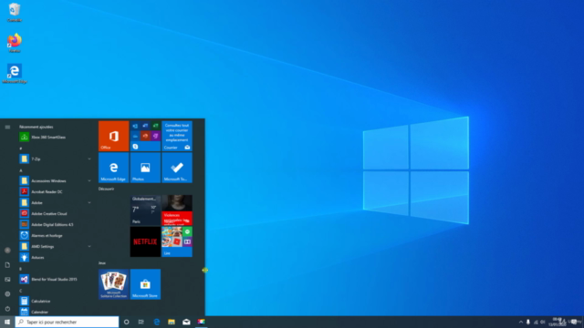Viewport: 584px width, 328px height.
Task: Launch Blend for Visual Studio 2015
Action: pyautogui.click(x=55, y=280)
